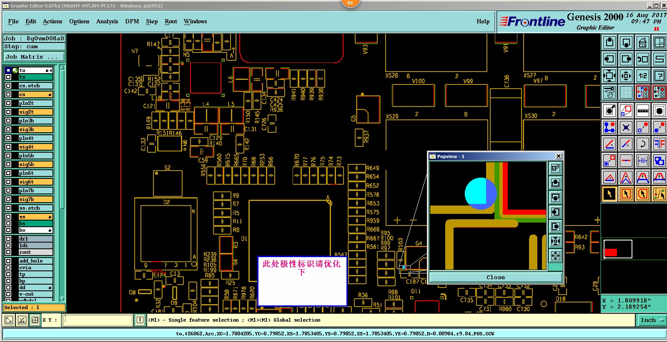
Task: Select the pan down icon in main toolbar
Action: [x=626, y=42]
